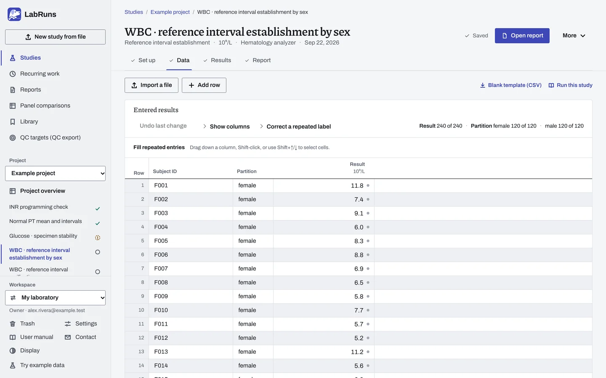The image size is (606, 378).
Task: Click the Try example data flask icon
Action: click(x=13, y=365)
